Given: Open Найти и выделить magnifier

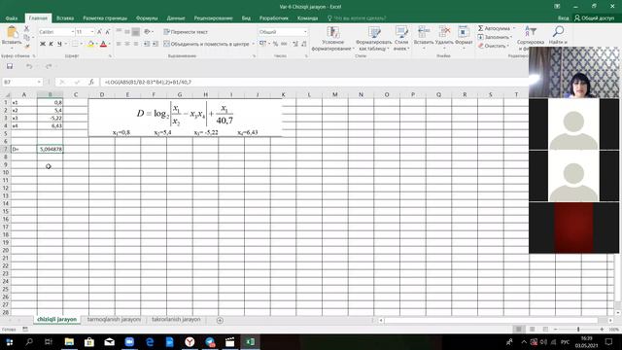Looking at the screenshot, I should coord(558,36).
